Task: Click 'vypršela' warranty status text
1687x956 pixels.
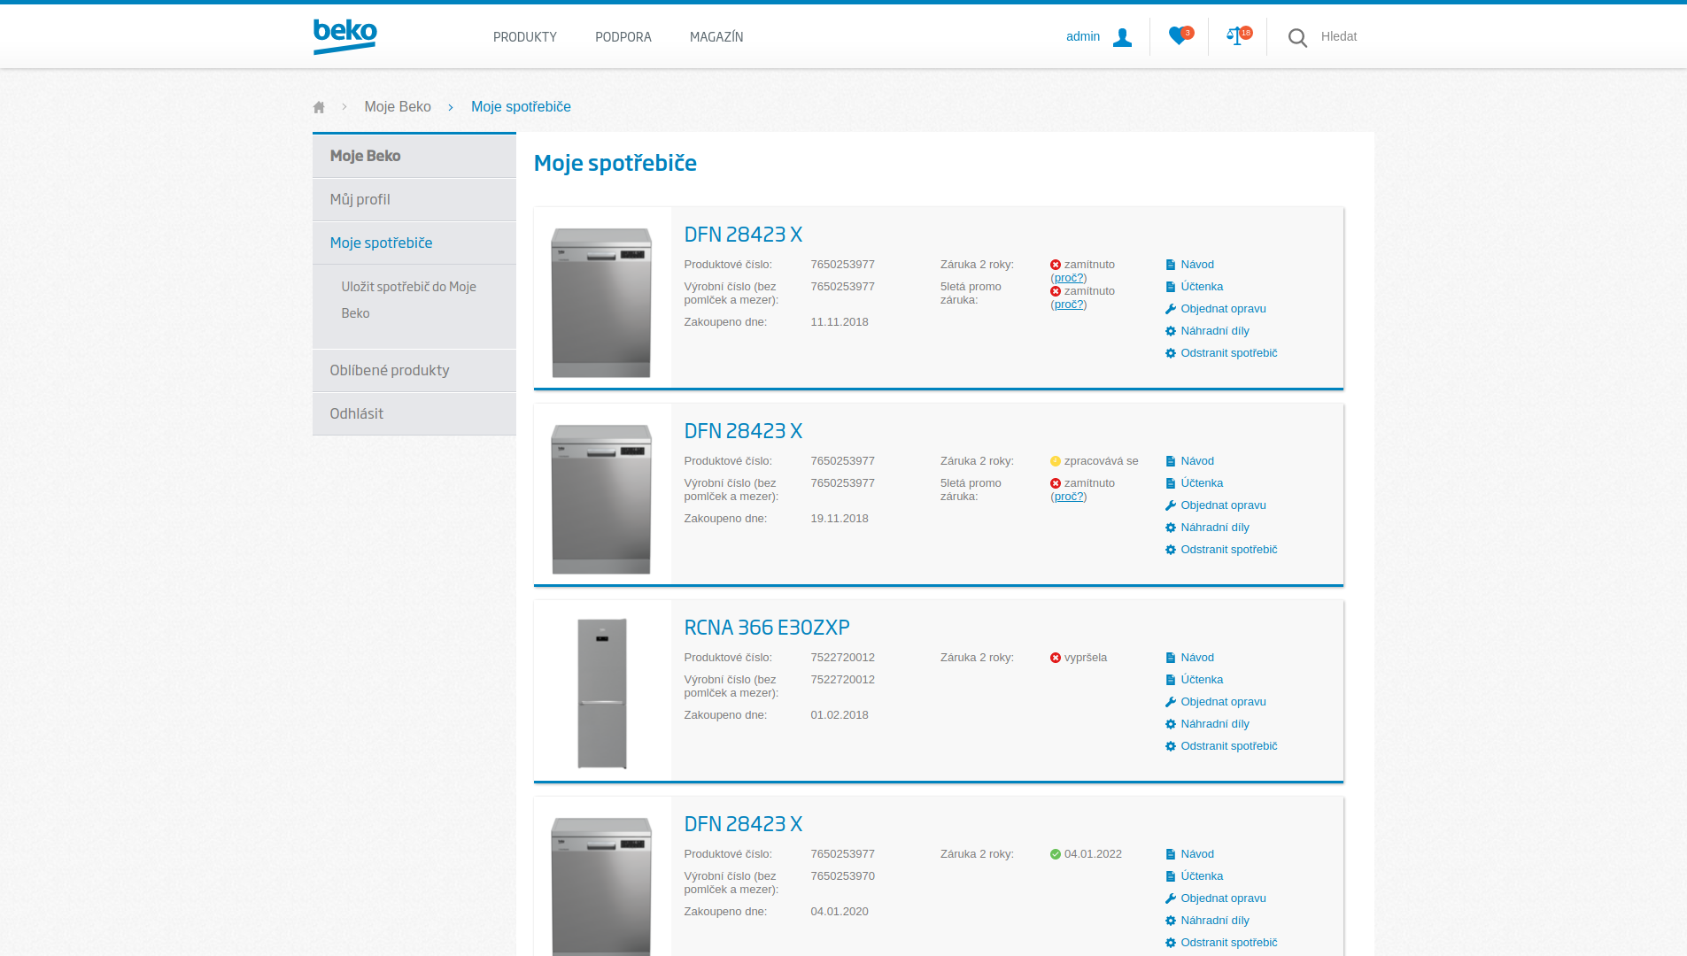Action: tap(1086, 658)
